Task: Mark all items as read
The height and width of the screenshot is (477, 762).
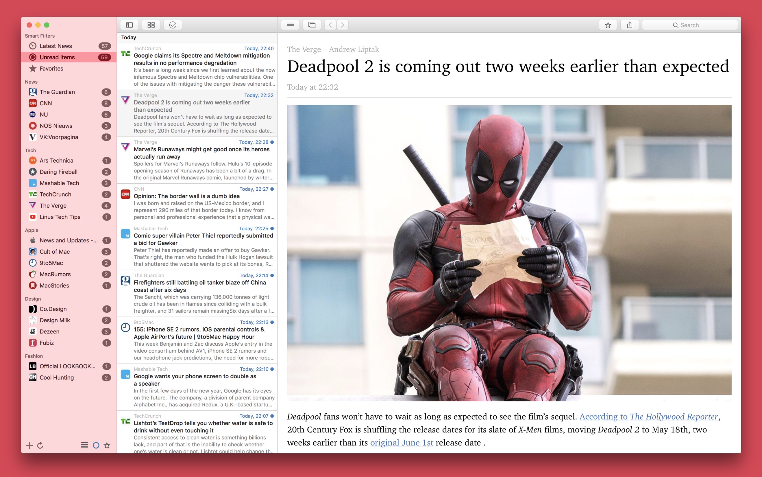Action: 173,25
